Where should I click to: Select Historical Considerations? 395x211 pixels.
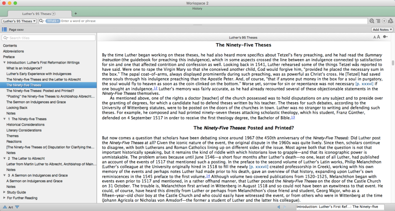pos(25,124)
